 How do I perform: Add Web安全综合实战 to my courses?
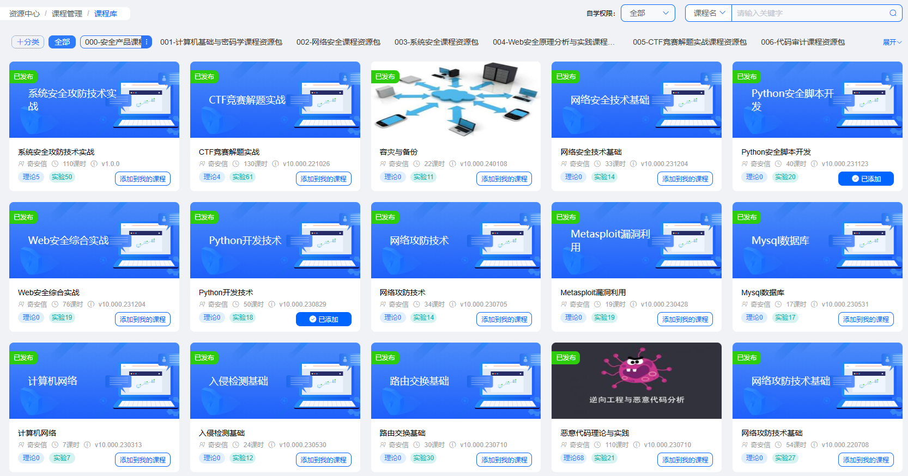143,319
